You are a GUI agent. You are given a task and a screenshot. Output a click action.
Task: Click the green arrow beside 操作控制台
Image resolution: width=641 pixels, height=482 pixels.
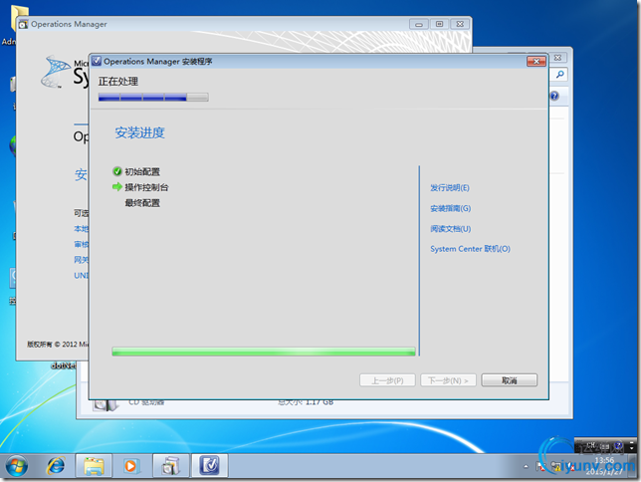coord(117,186)
